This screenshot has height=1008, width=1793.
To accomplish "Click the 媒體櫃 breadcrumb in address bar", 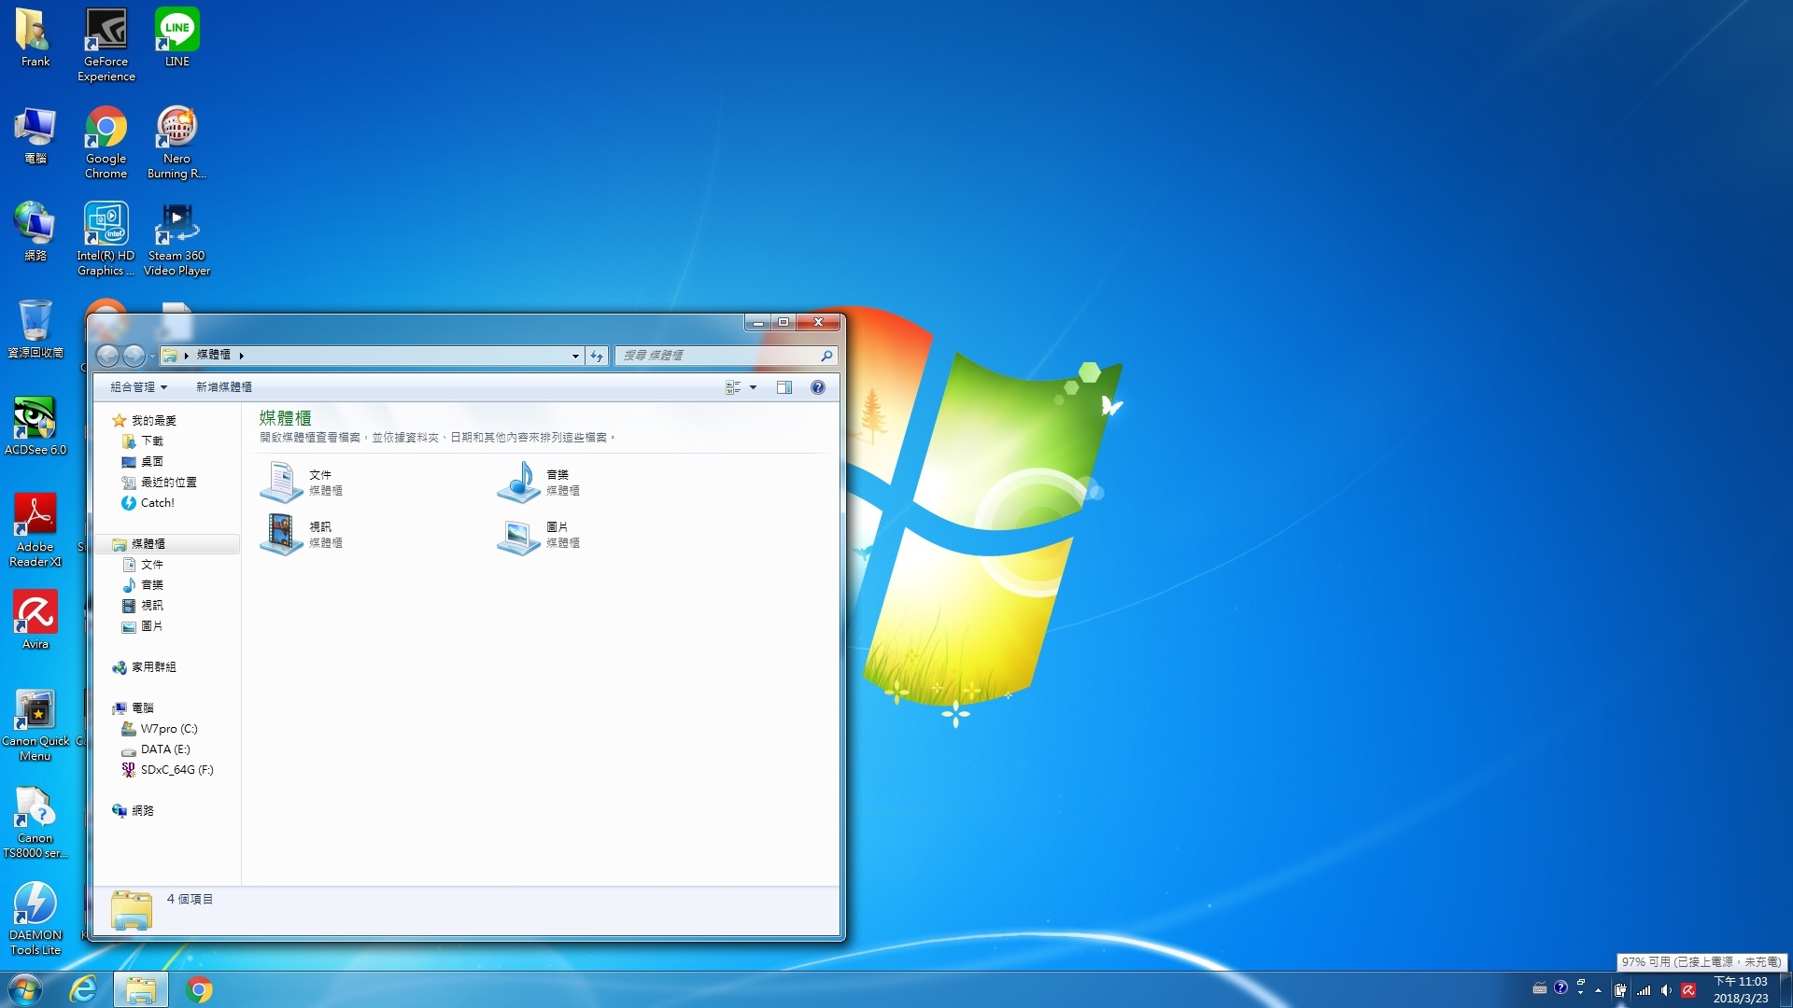I will click(214, 356).
